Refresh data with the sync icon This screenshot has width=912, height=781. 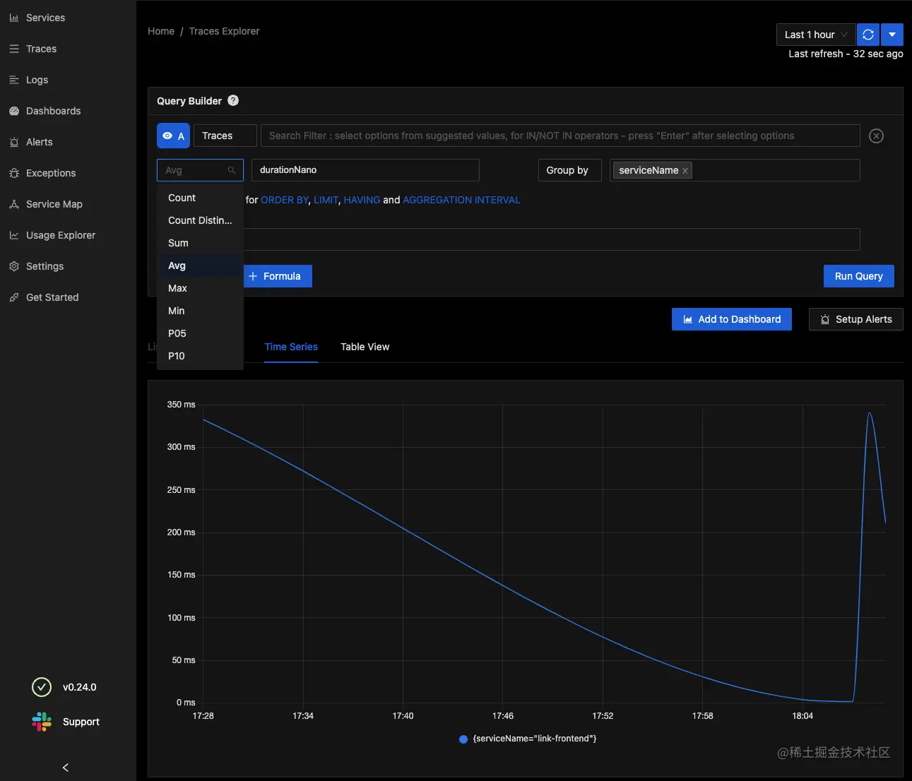[x=868, y=35]
